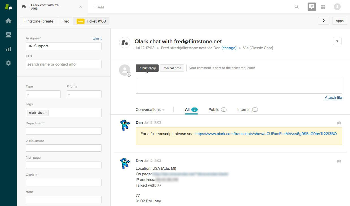Click the state field
Image resolution: width=350 pixels, height=206 pixels.
coord(64,200)
